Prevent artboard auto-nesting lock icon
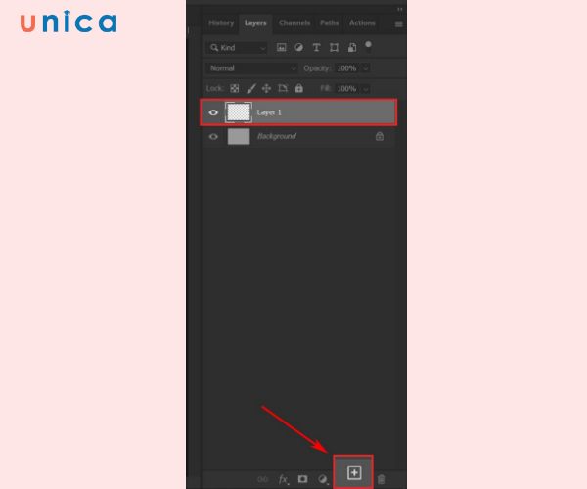 283,89
